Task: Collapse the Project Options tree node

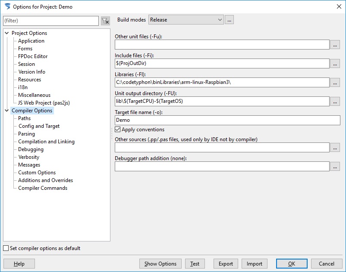Action: pos(6,33)
